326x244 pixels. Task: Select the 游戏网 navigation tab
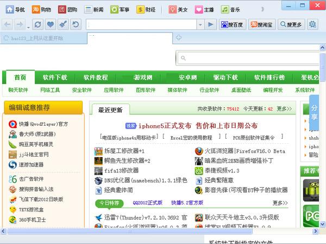143,78
